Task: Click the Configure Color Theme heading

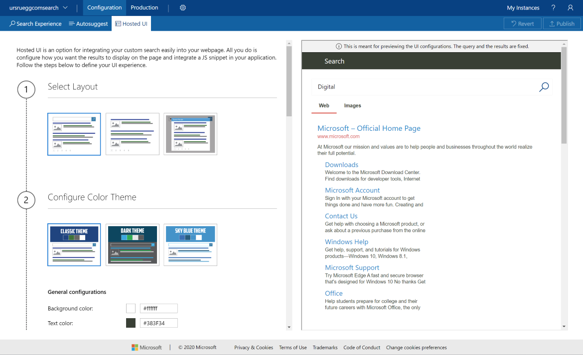Action: pos(92,197)
